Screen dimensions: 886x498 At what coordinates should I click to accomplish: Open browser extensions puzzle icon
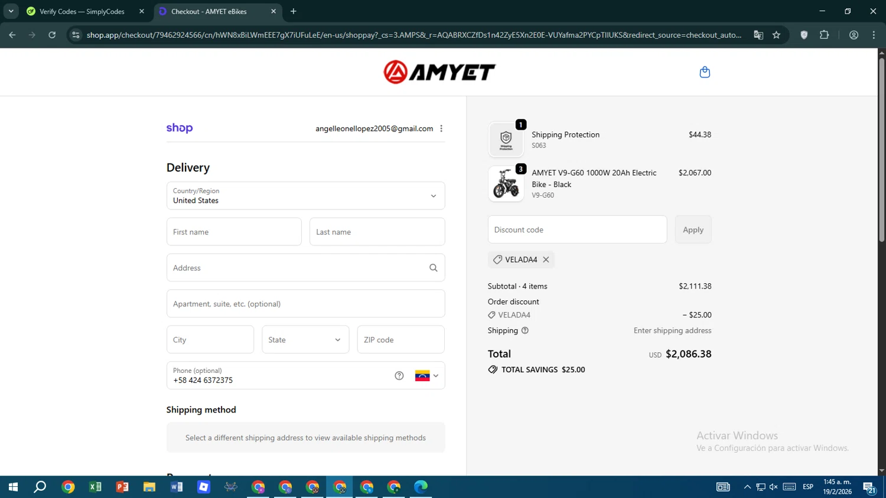coord(825,35)
